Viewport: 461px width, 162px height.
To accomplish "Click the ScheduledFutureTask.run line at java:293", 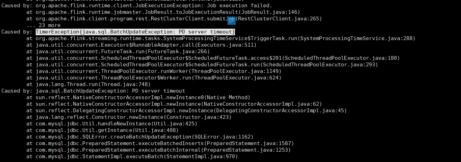I will pos(202,65).
